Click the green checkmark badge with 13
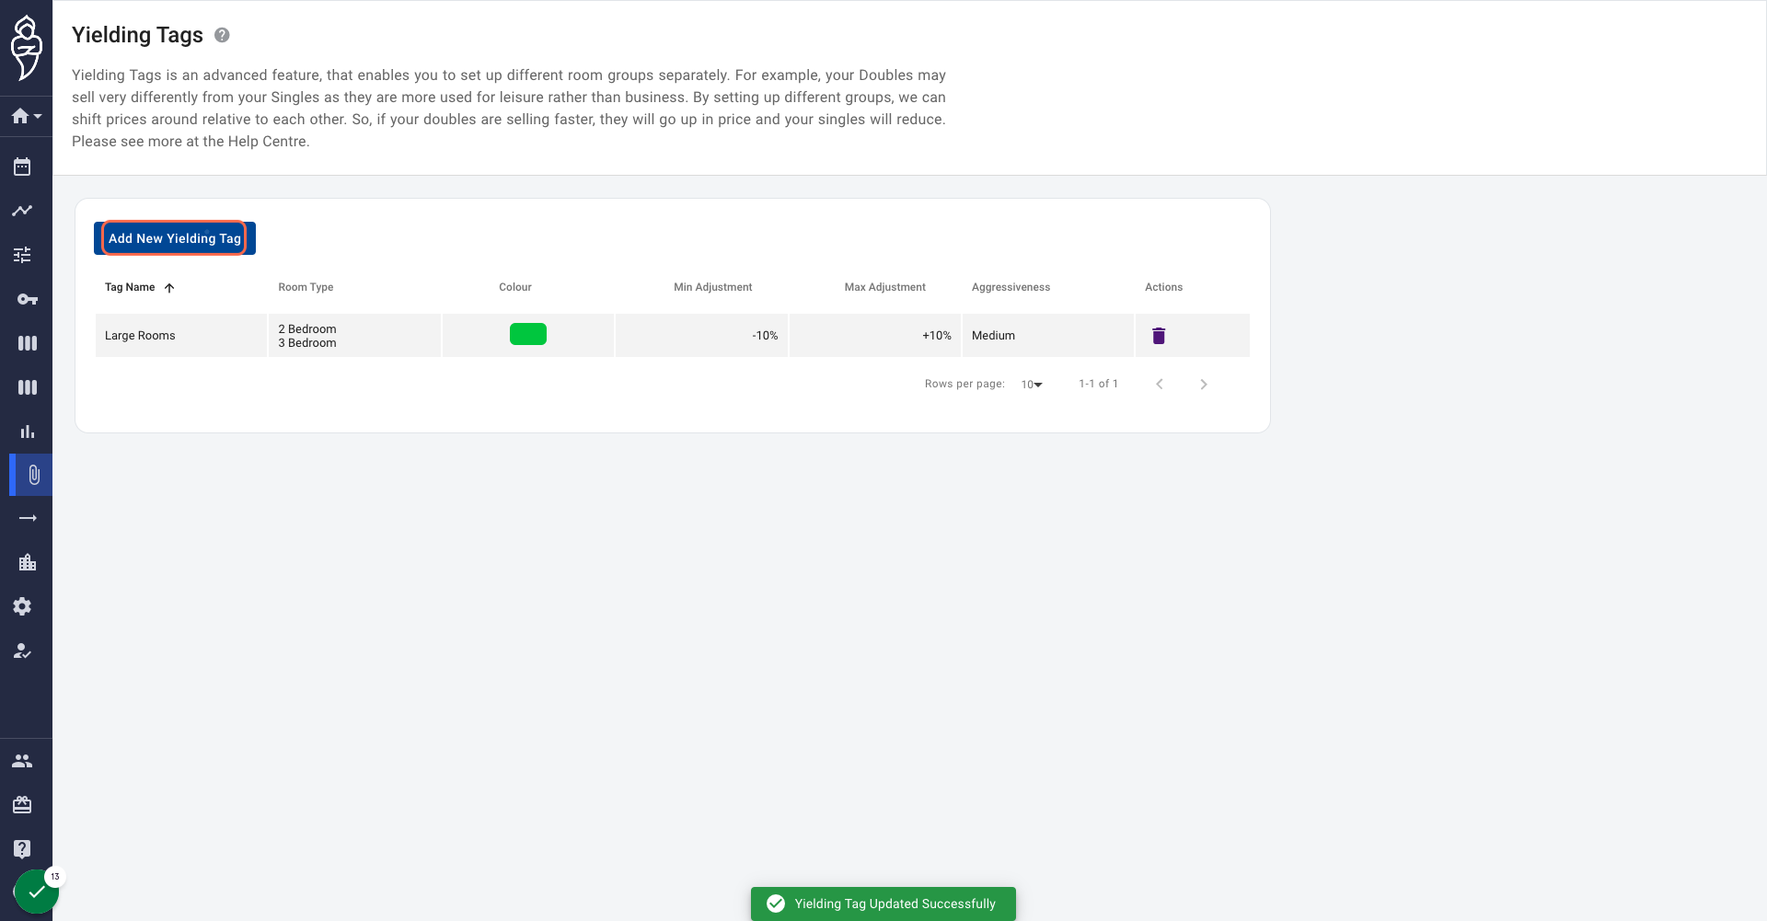The image size is (1767, 921). (37, 892)
